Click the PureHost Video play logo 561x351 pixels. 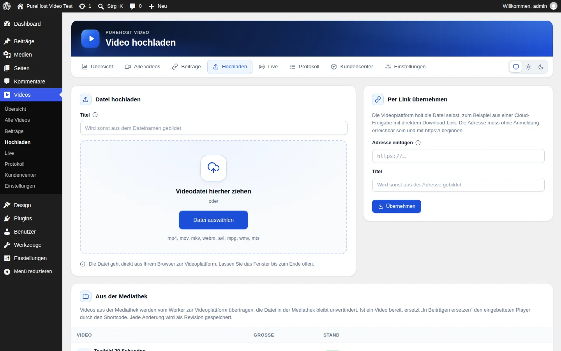[x=90, y=39]
